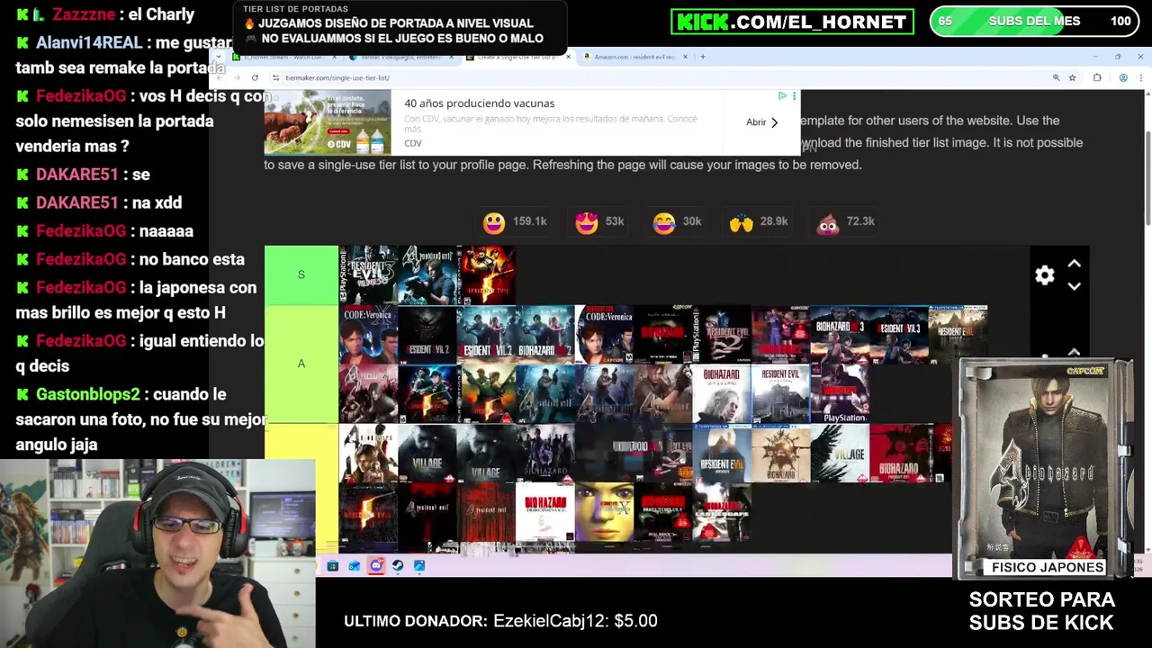Go forward in the browser

point(238,77)
